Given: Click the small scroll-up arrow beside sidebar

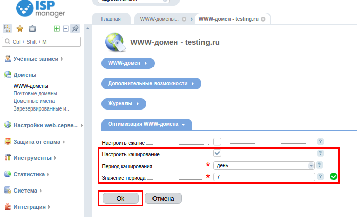Looking at the screenshot, I should [88, 28].
